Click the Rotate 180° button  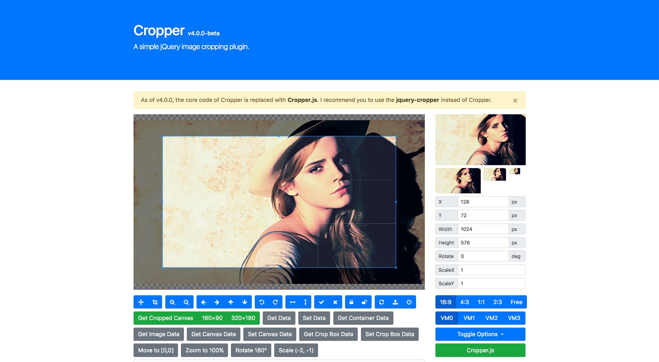pyautogui.click(x=251, y=350)
